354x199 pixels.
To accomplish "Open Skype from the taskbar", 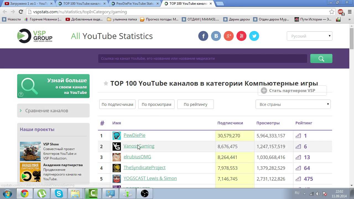I will (x=59, y=194).
